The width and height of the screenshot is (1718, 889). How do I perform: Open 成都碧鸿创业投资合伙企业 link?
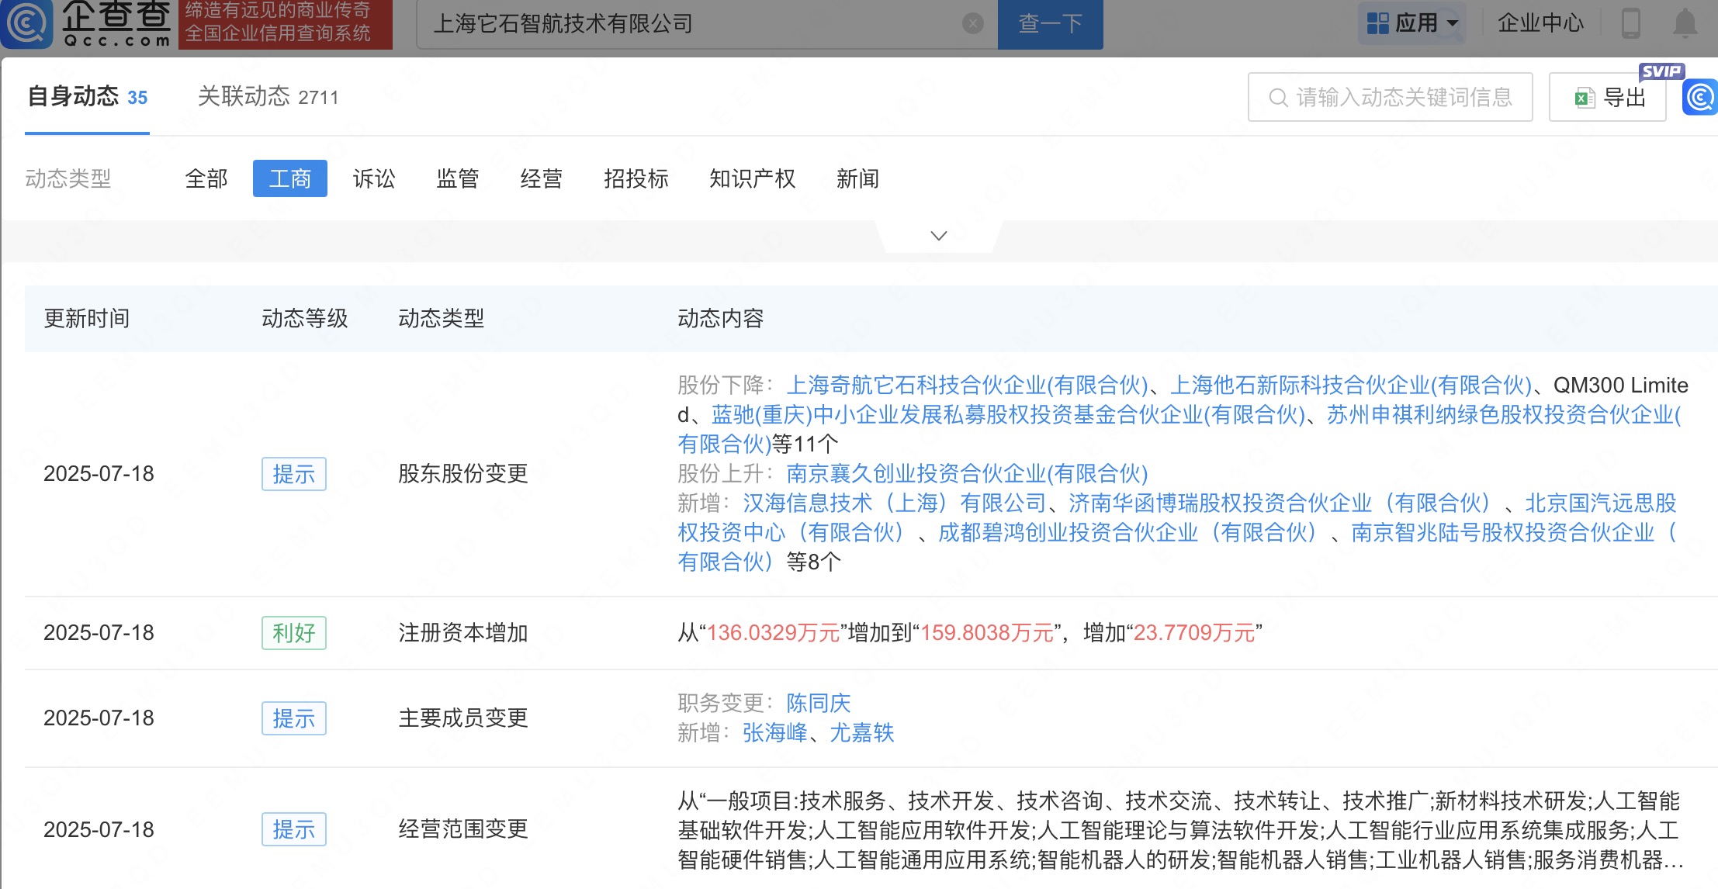pos(1127,533)
